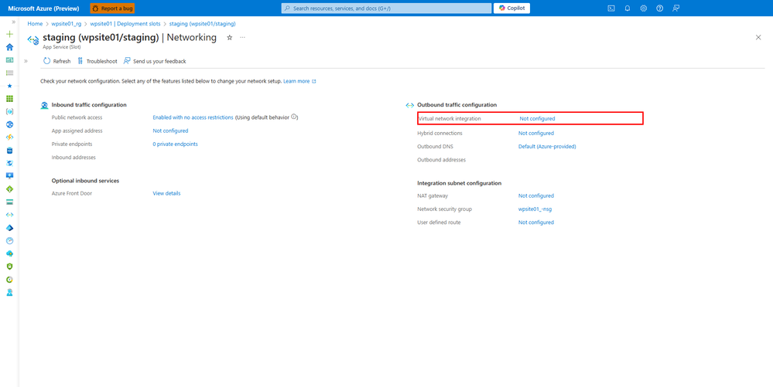
Task: Open Monitor gauge icon in sidebar
Action: [x=9, y=241]
